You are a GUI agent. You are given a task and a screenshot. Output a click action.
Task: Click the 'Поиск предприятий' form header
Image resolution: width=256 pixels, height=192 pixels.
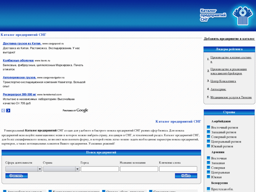[x=101, y=153]
